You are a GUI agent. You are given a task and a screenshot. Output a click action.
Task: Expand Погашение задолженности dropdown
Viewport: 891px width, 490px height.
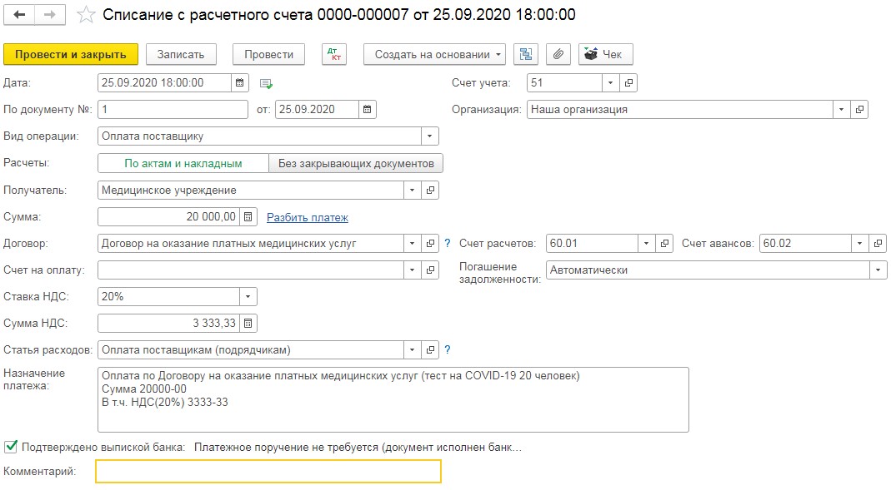878,270
